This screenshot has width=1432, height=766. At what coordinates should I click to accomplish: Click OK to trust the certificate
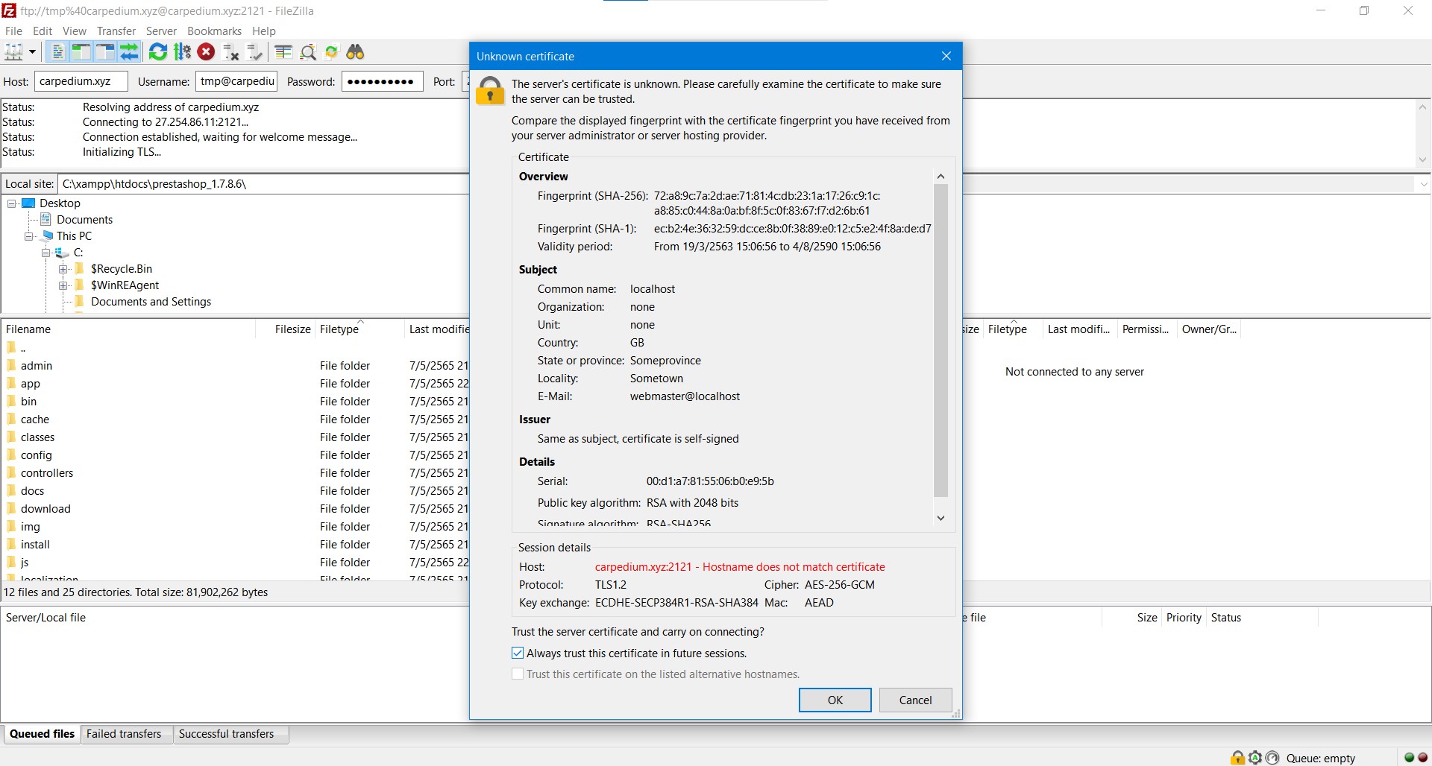point(835,700)
